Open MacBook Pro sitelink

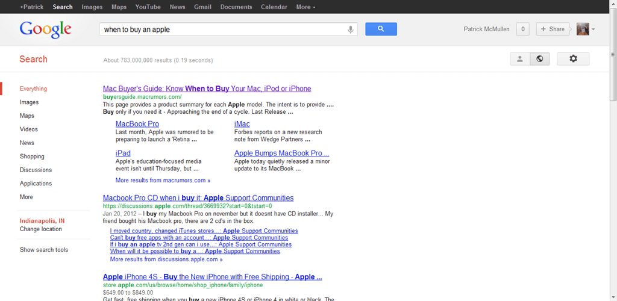(x=137, y=124)
